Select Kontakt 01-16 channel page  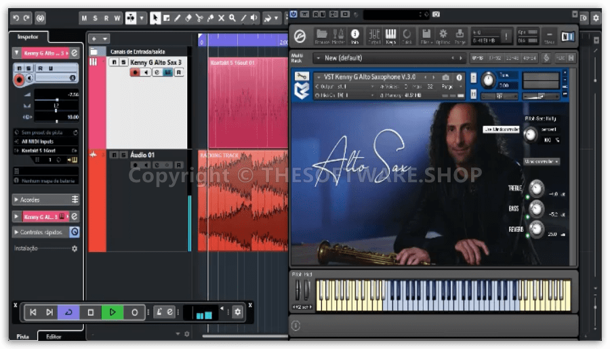pyautogui.click(x=477, y=58)
